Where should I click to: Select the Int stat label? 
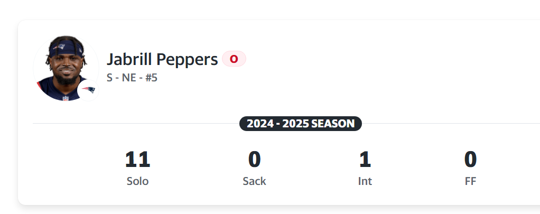(365, 181)
